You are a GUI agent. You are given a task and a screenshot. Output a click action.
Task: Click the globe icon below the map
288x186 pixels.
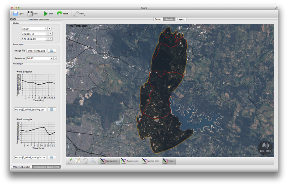[x=86, y=161]
